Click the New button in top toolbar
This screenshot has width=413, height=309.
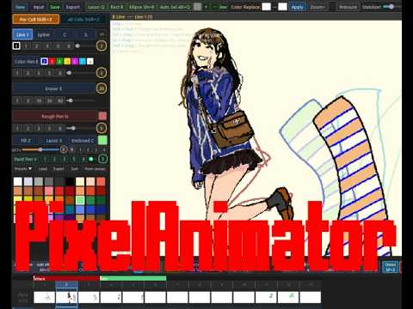(20, 7)
